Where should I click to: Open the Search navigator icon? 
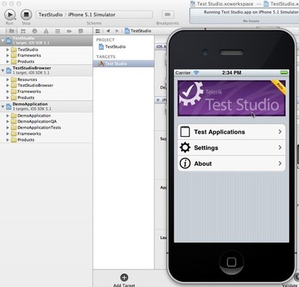[35, 31]
